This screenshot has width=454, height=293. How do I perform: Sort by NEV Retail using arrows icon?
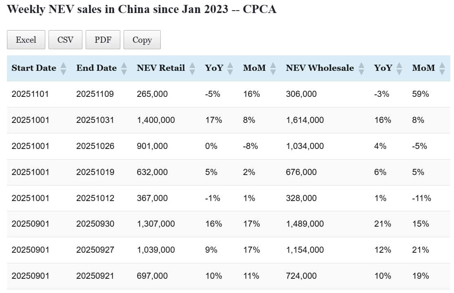tap(192, 68)
